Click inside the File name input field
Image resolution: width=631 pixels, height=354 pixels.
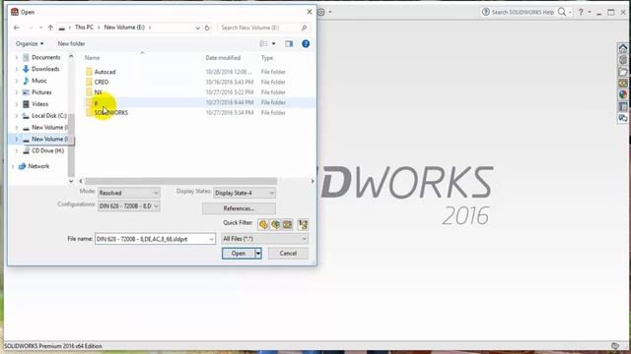155,239
